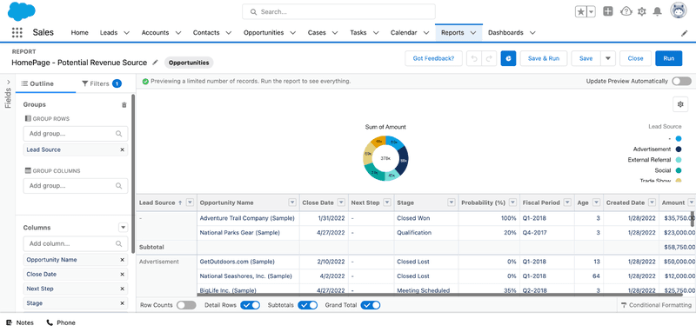Open the Notifications bell icon
This screenshot has height=332, width=696.
(x=658, y=12)
